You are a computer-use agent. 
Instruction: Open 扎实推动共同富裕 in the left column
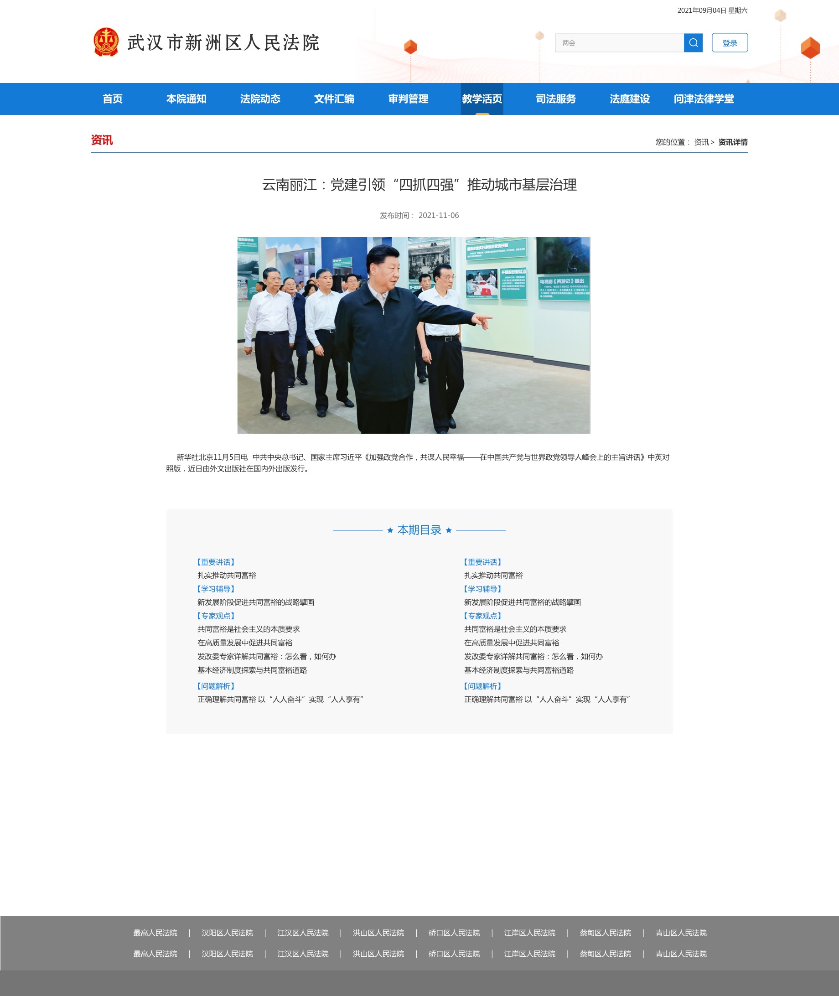[x=227, y=576]
